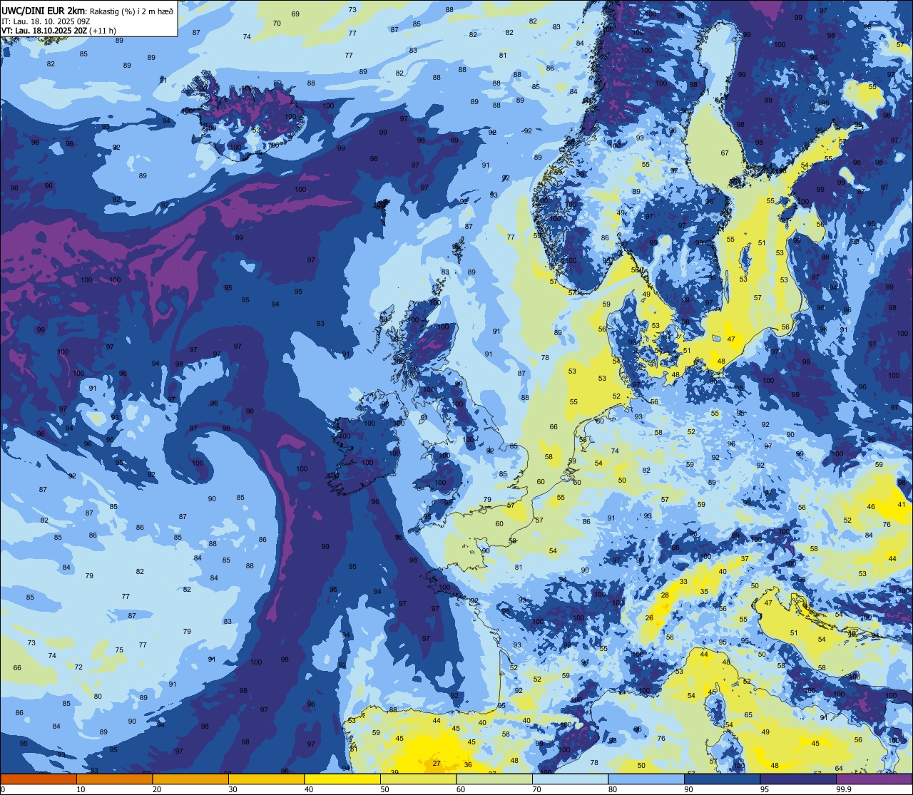Click the 72 value in the southwest Atlantic
The width and height of the screenshot is (913, 795).
(x=78, y=667)
